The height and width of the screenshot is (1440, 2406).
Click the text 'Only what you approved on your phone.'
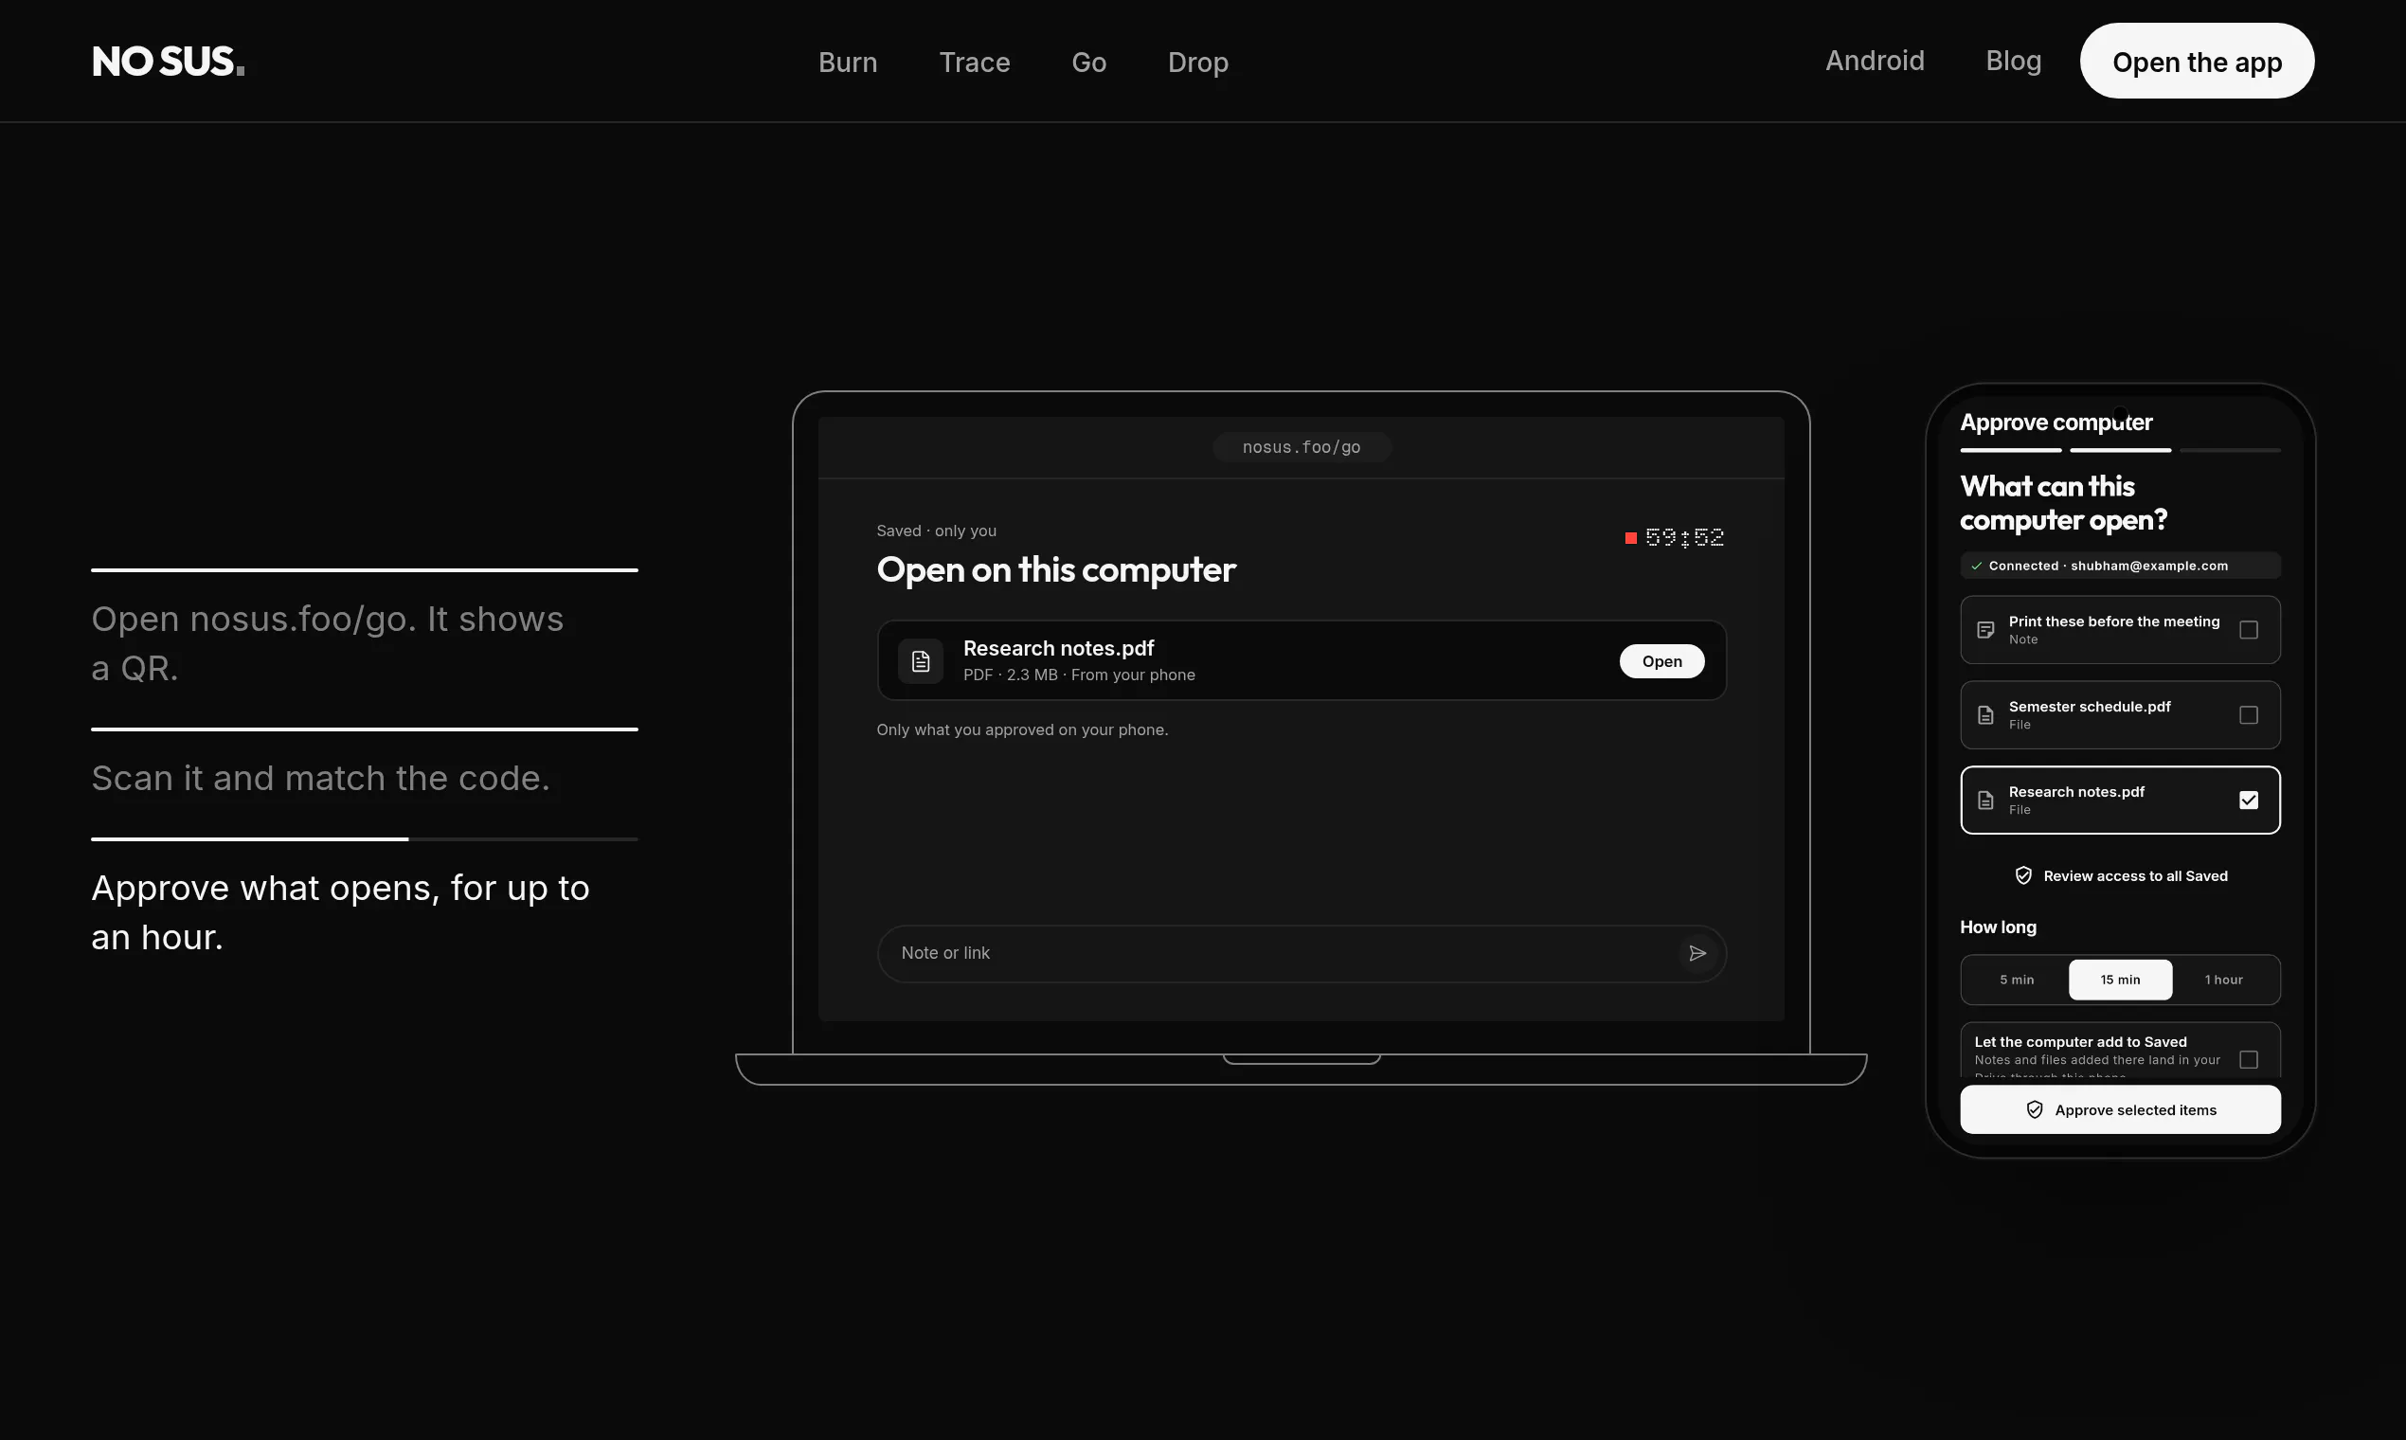[1021, 729]
